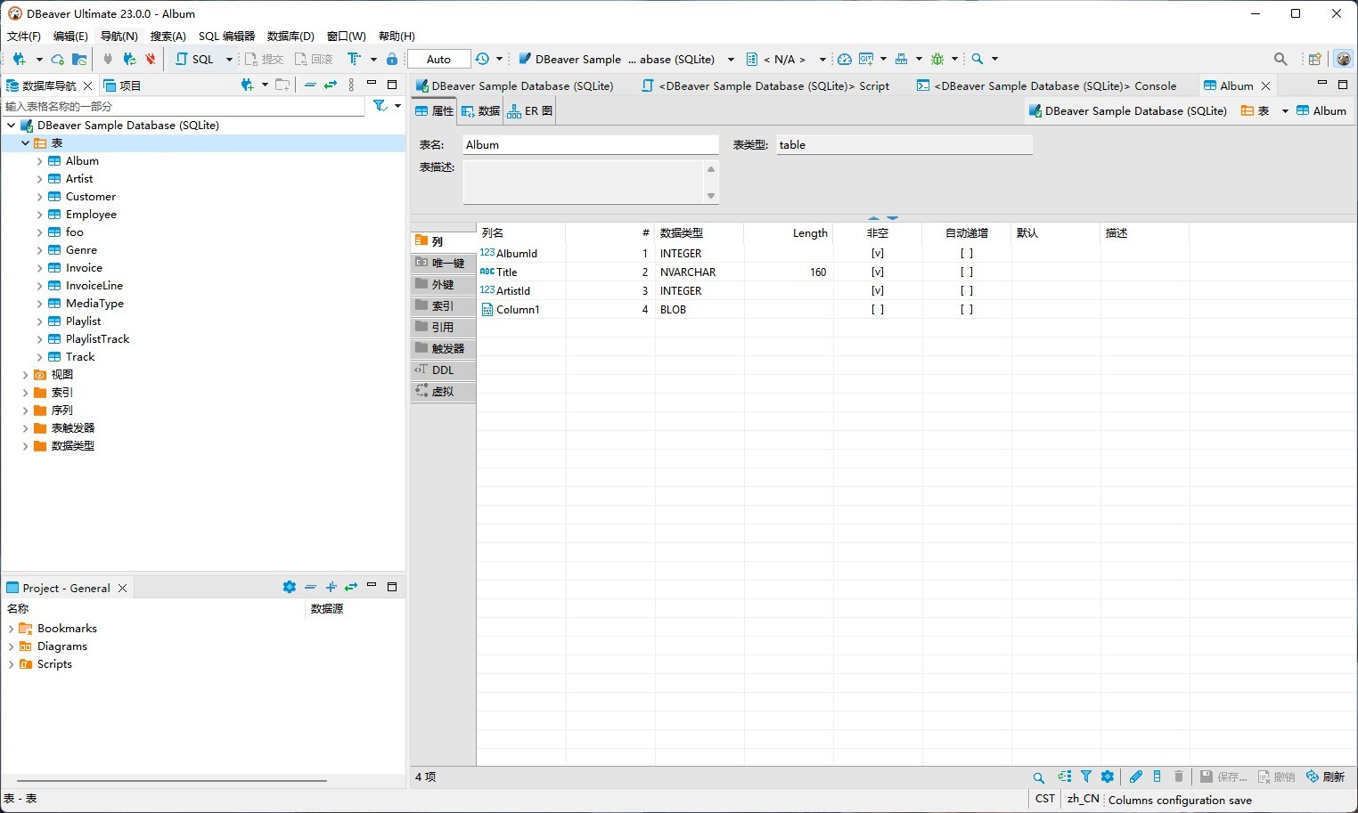Toggle the auto-increment checkbox for Title
Viewport: 1358px width, 813px height.
tap(967, 272)
